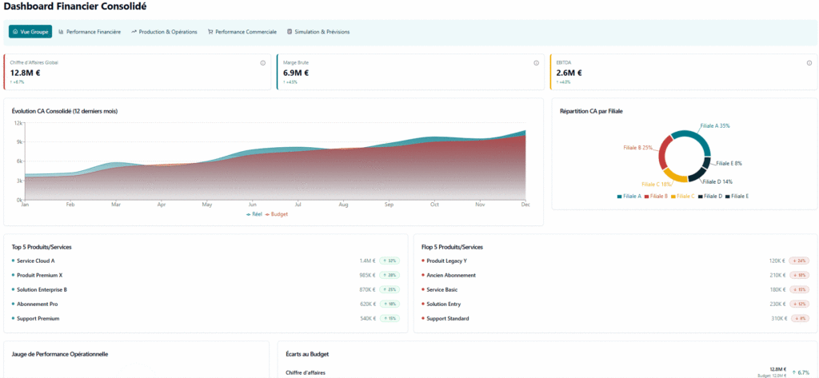Select Support Standard row
The height and width of the screenshot is (378, 819).
(615, 319)
